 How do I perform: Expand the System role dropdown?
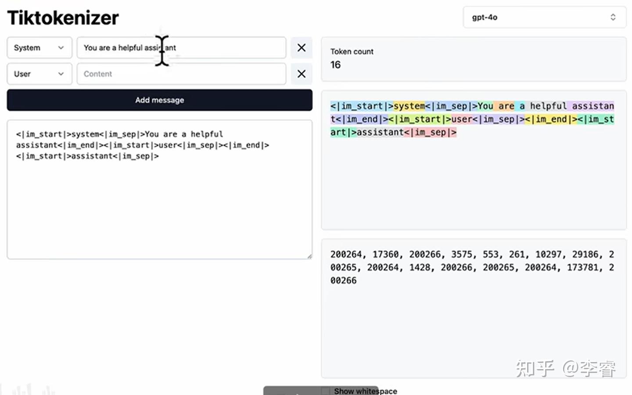tap(39, 48)
